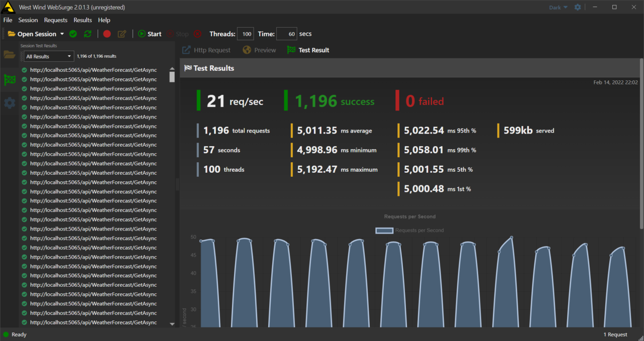The width and height of the screenshot is (644, 341).
Task: Click the green refresh arrows toolbar icon
Action: point(88,34)
